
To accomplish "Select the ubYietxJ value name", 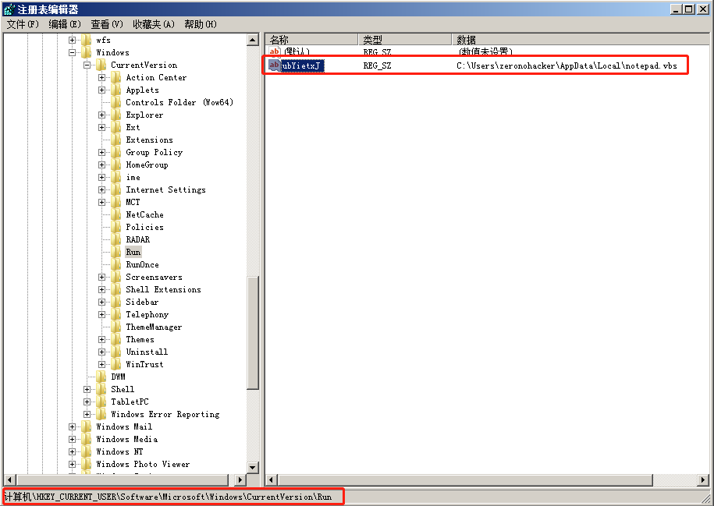I will 302,66.
